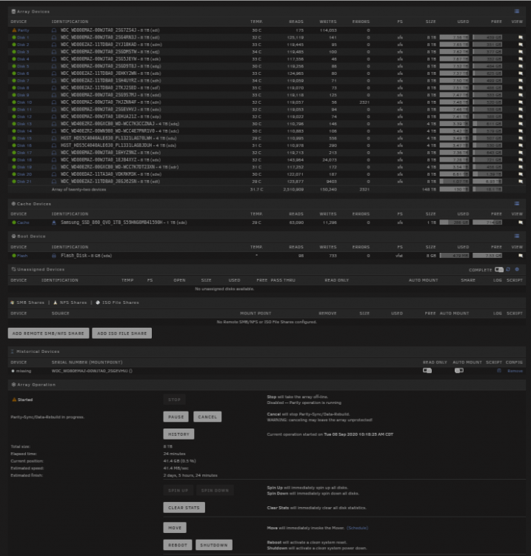Click Disk 6's identification spin icon
Screen dimensions: 531x556
coord(54,73)
